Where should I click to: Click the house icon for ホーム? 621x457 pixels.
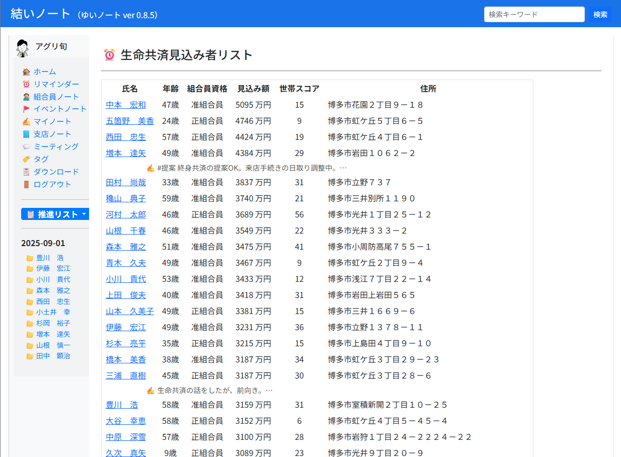click(x=27, y=71)
